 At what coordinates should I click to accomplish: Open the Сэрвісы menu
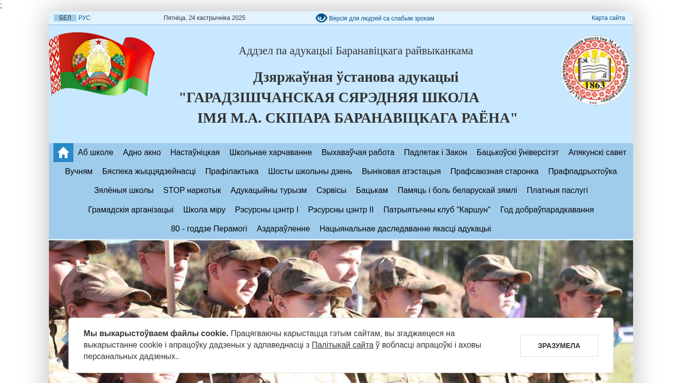point(332,191)
